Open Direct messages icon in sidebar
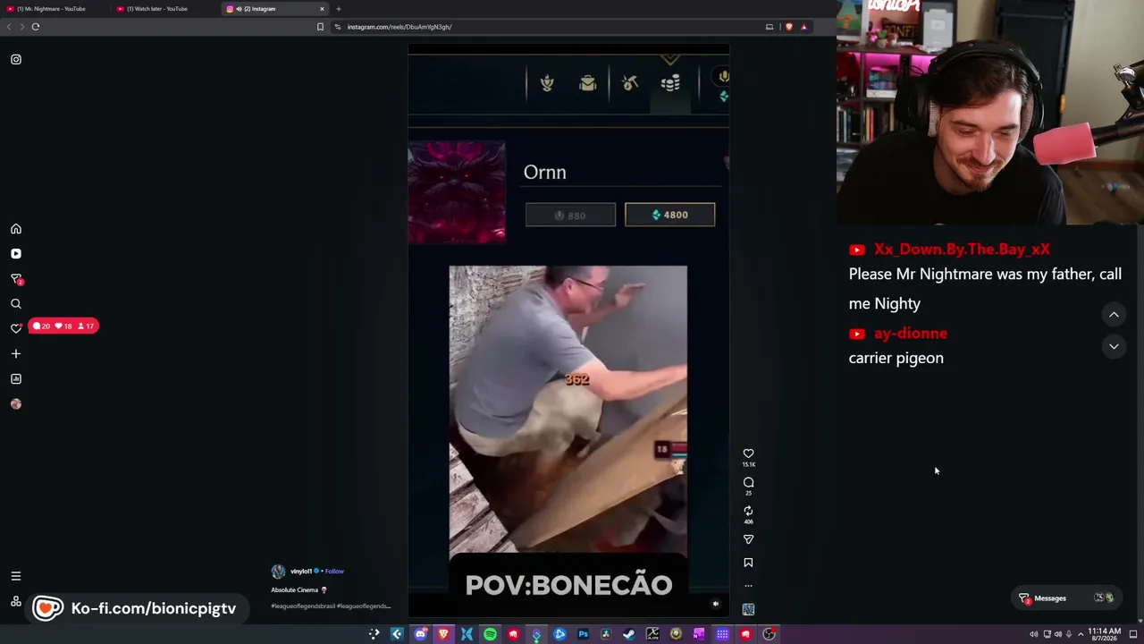 tap(16, 279)
